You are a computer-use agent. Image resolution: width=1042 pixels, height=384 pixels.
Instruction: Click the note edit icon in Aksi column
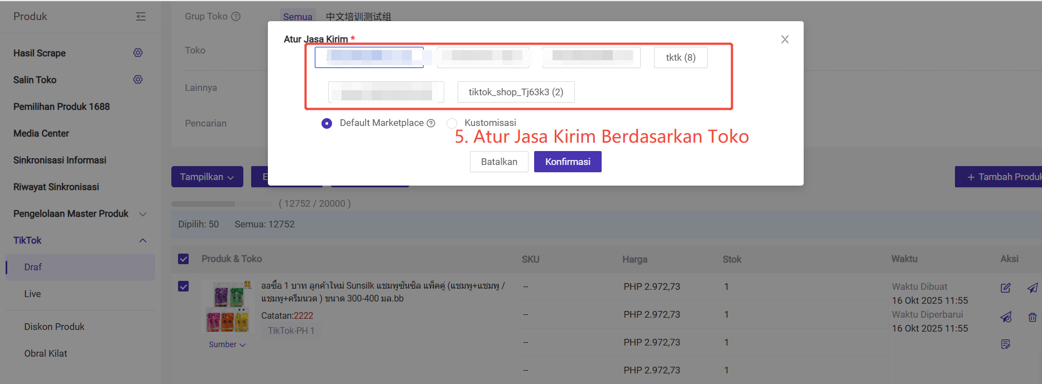tap(1005, 344)
